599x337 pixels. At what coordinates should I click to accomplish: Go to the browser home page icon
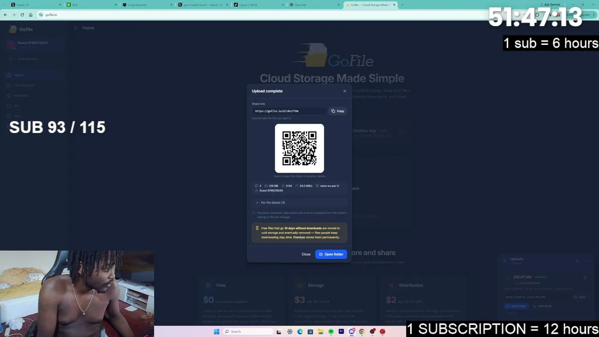point(30,15)
